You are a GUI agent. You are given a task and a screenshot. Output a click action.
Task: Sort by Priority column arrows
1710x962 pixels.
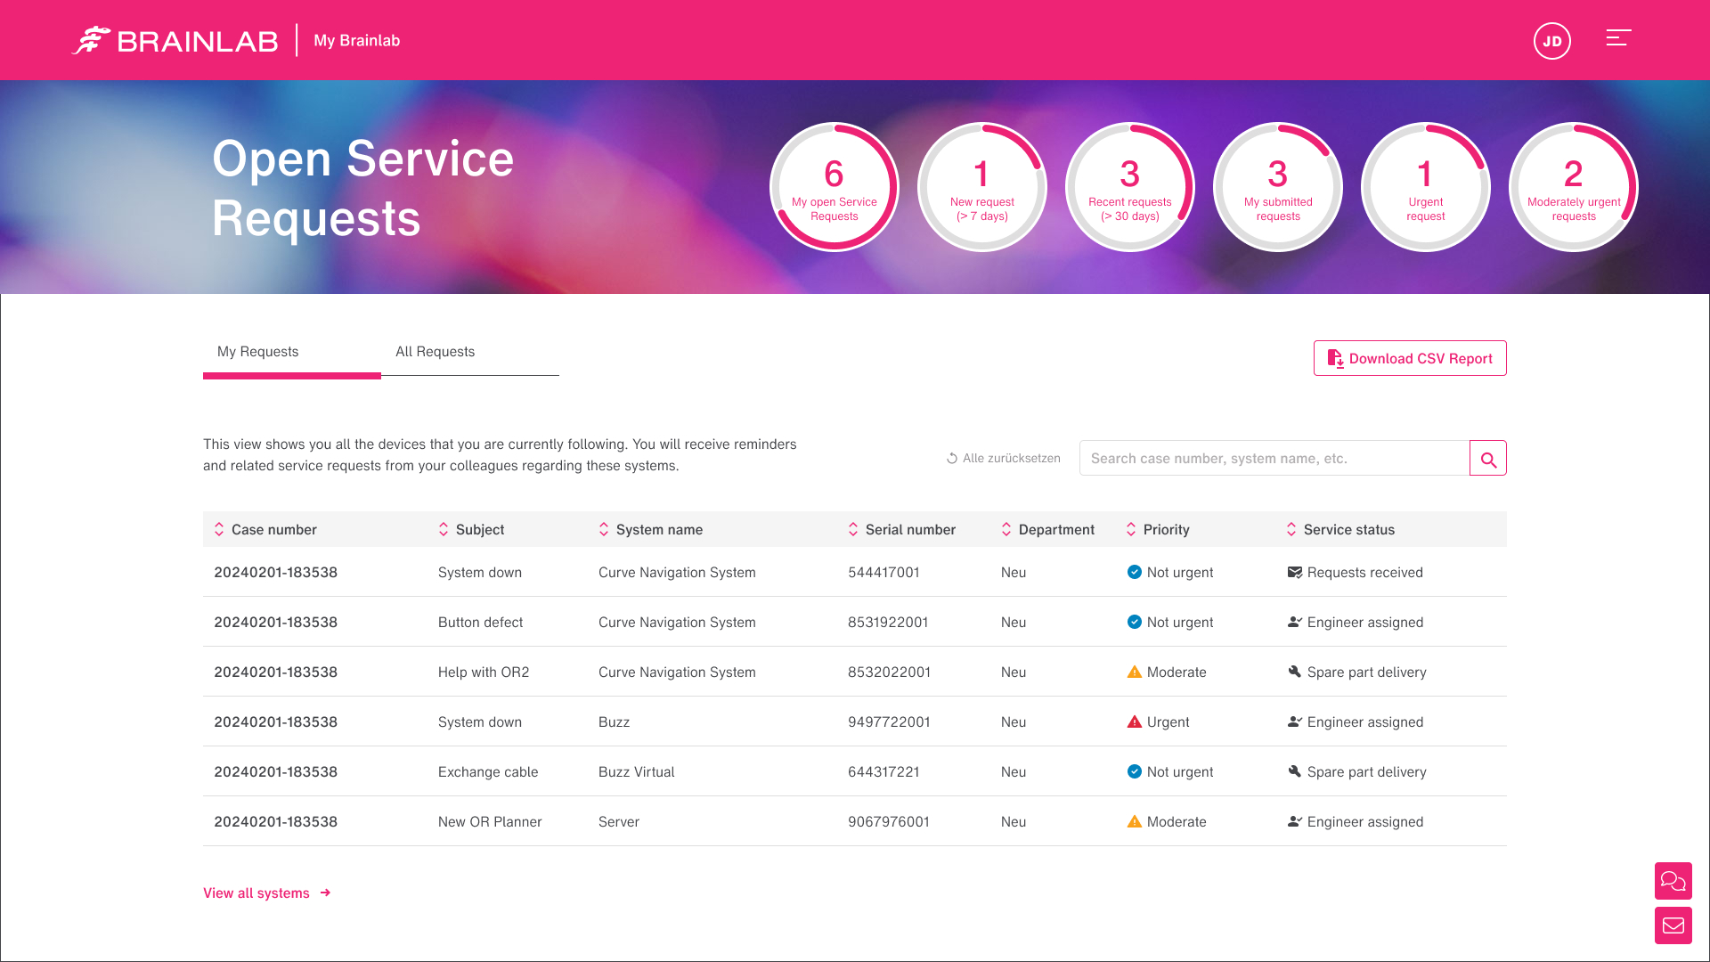1131,529
